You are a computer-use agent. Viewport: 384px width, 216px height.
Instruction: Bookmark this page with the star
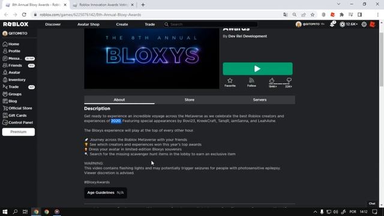tap(313, 14)
